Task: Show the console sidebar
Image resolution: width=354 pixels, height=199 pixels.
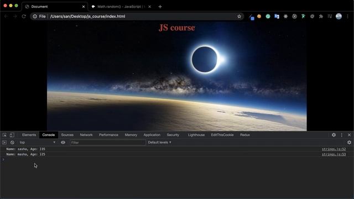Action: coord(4,143)
